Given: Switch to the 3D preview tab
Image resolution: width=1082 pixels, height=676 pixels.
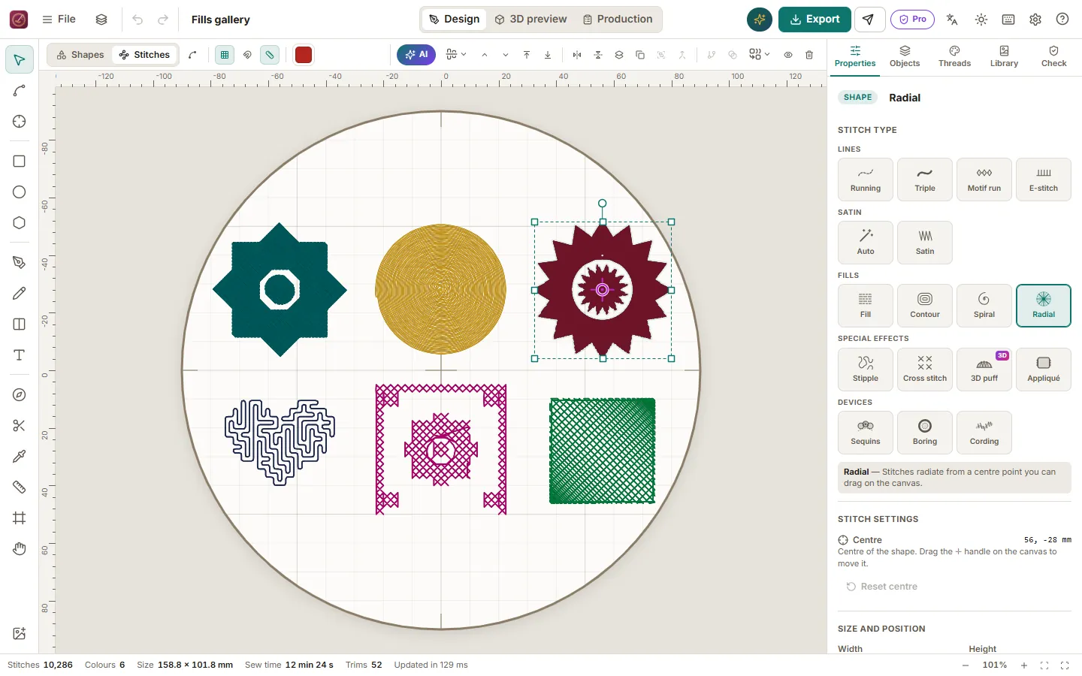Looking at the screenshot, I should click(531, 20).
